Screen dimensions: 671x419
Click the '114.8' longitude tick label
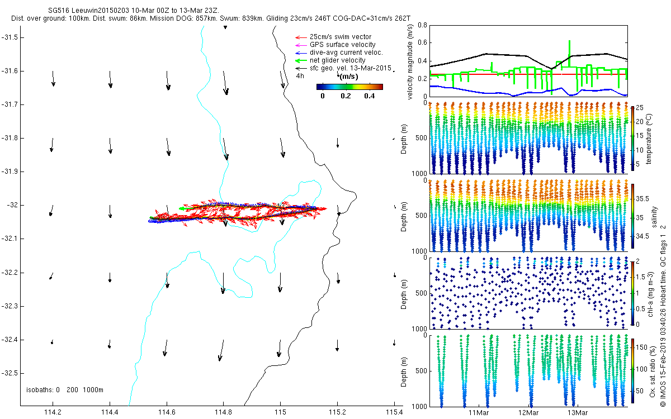pyautogui.click(x=224, y=413)
